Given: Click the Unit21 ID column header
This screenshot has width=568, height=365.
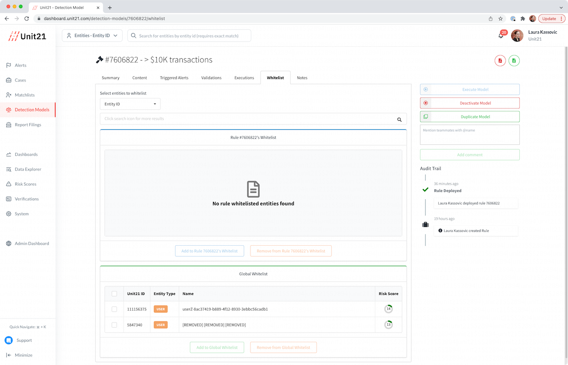Looking at the screenshot, I should coord(136,294).
